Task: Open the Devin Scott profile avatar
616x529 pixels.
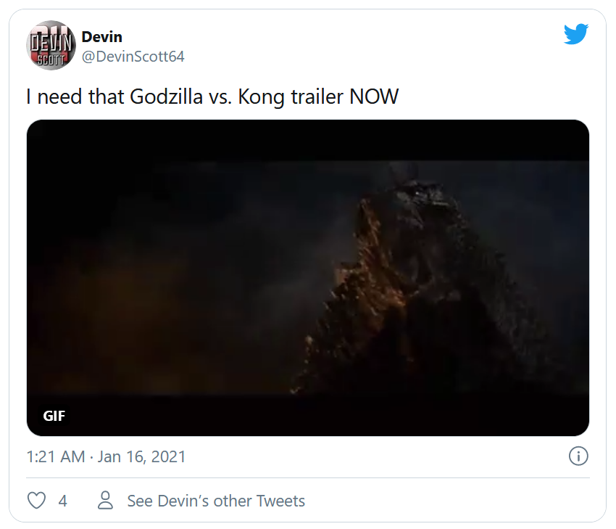Action: pos(51,45)
